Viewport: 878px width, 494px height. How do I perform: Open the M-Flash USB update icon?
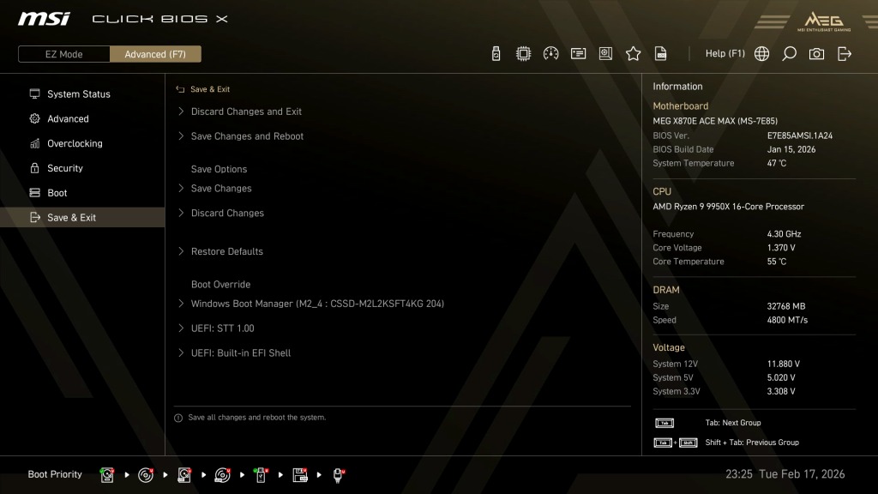coord(496,54)
